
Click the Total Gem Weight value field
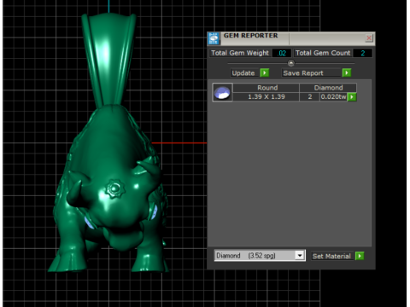(282, 53)
